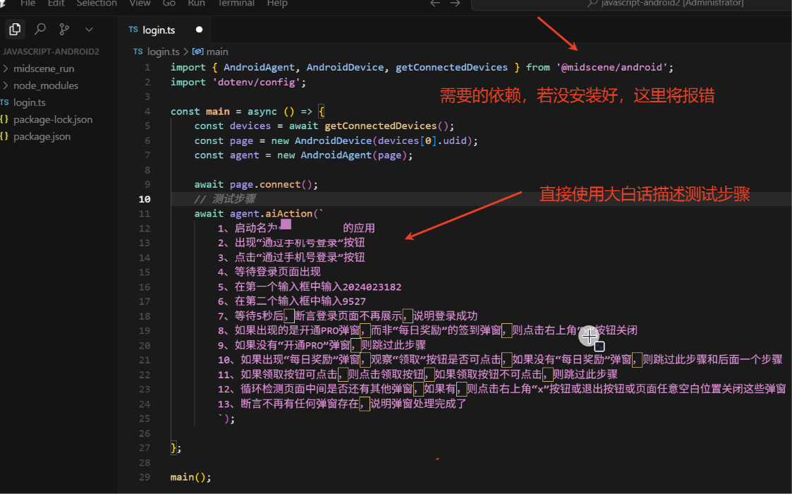This screenshot has height=494, width=792.
Task: Click the // 测试步骤 comment
Action: pos(225,199)
